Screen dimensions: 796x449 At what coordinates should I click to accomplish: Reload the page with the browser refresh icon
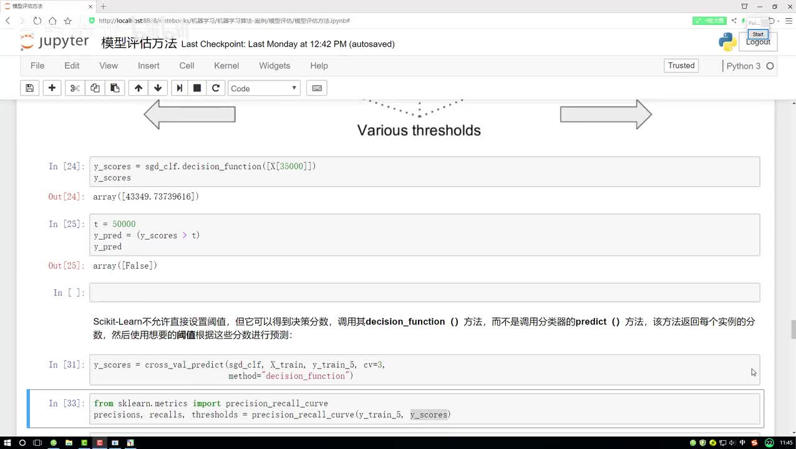(37, 21)
